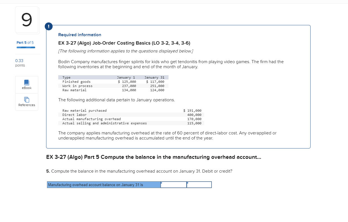Click the stacked pages References graphic
Image resolution: width=348 pixels, height=222 pixels.
click(26, 99)
